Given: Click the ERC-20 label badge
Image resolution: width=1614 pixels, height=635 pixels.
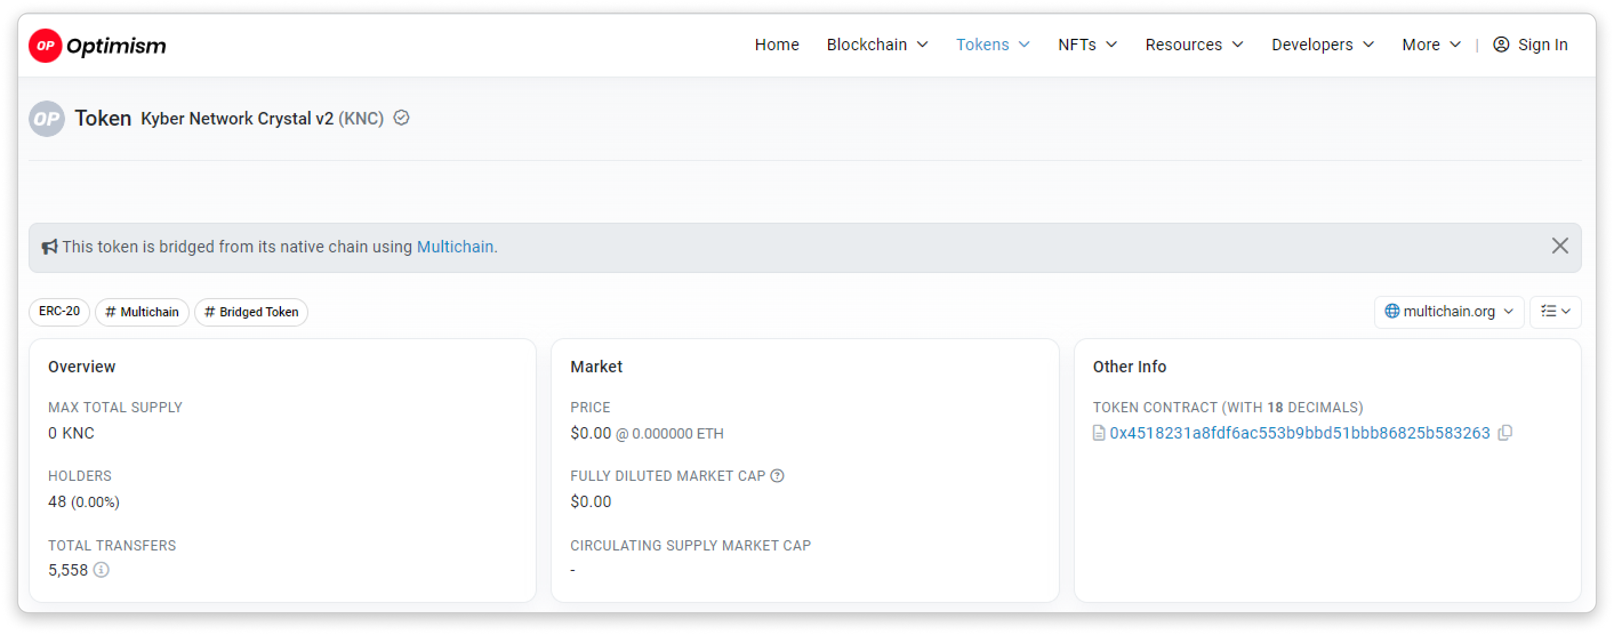Looking at the screenshot, I should click(x=59, y=311).
